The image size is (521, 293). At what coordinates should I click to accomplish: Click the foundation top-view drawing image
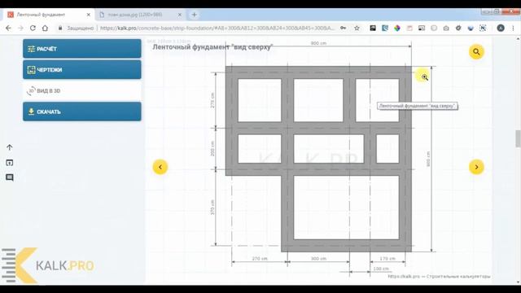click(318, 160)
